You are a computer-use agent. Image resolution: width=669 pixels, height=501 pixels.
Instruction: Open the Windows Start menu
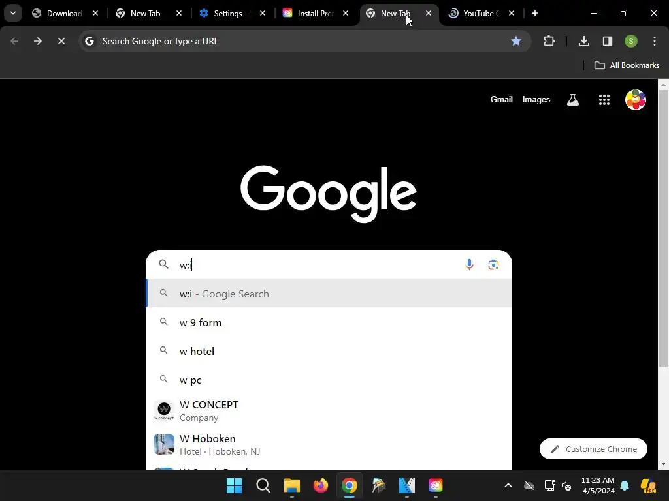[x=234, y=485]
